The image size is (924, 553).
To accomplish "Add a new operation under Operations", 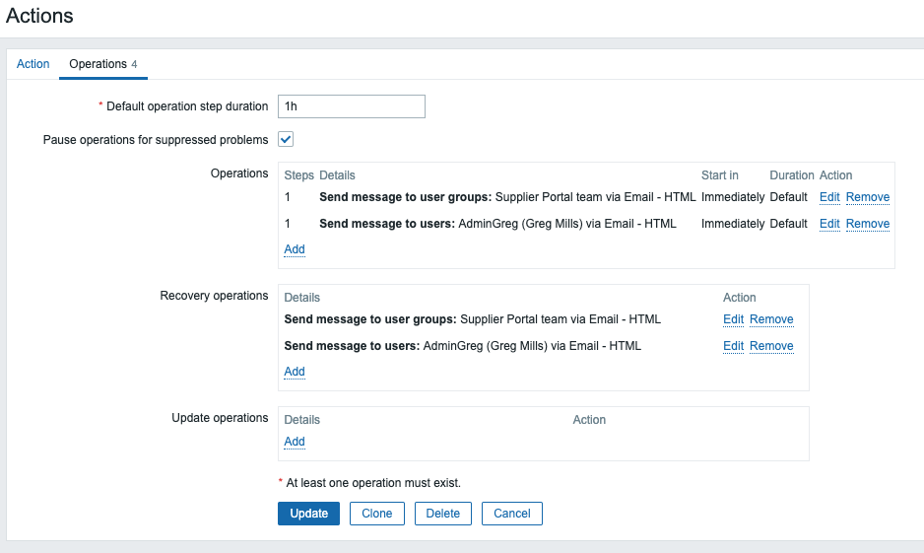I will [295, 249].
